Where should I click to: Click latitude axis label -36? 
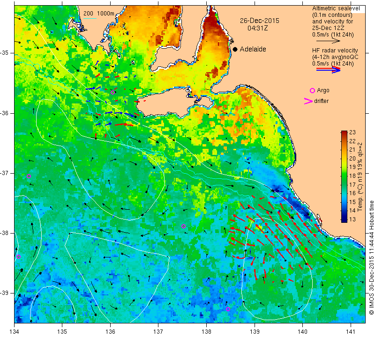[x=5, y=113]
